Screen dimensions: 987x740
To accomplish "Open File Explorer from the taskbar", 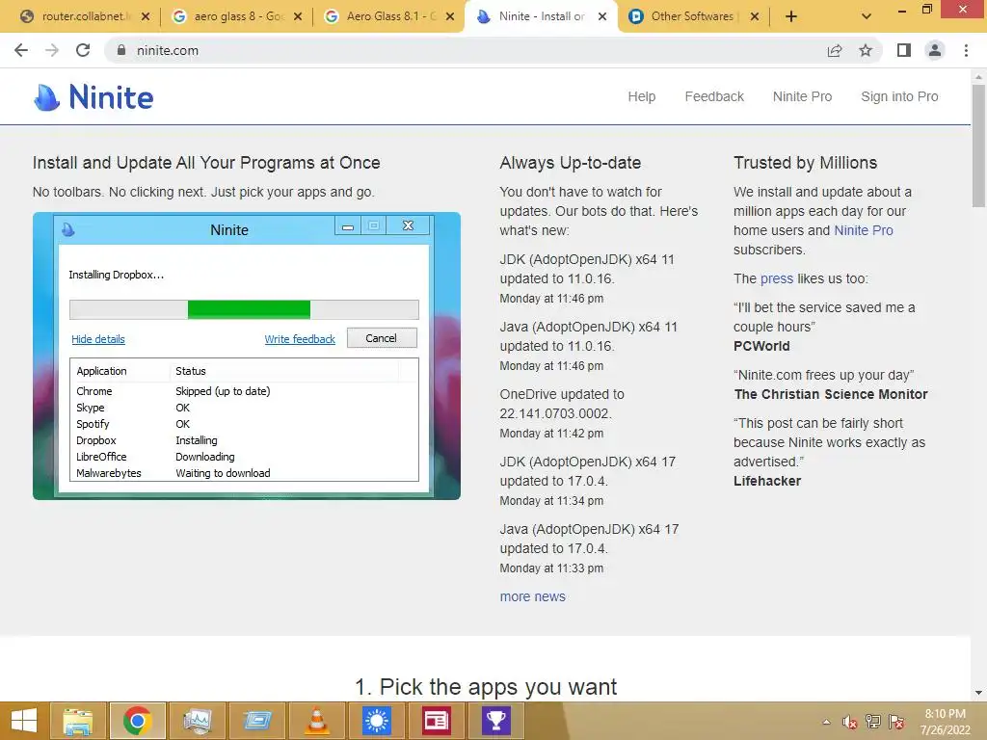I will (77, 721).
